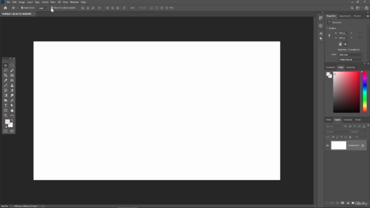Select the Lasso tool
370x208 pixels.
[x=5, y=70]
